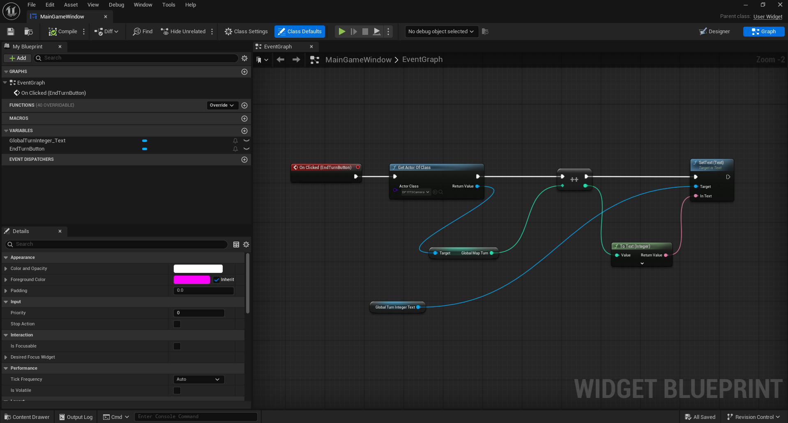Collapse the Appearance section

click(6, 258)
